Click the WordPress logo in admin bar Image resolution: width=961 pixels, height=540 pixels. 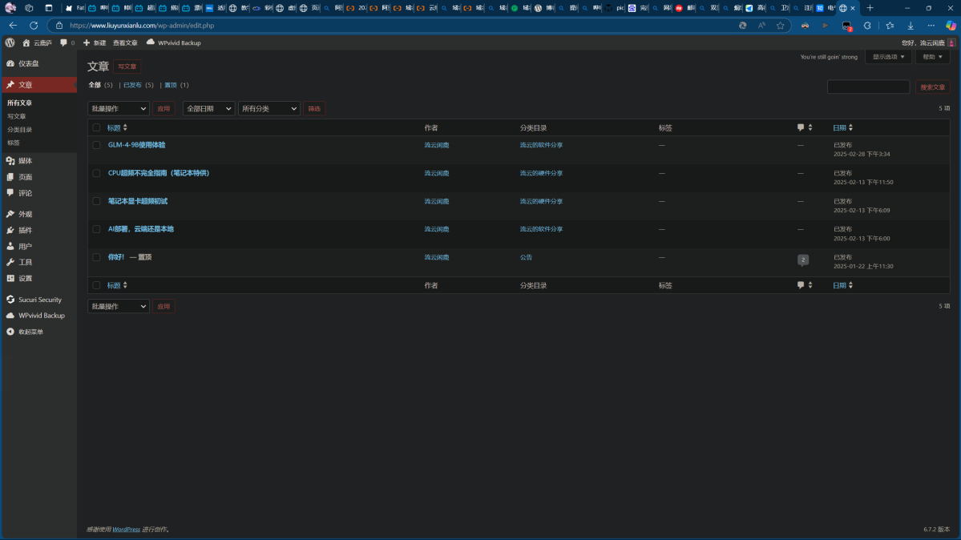click(10, 42)
